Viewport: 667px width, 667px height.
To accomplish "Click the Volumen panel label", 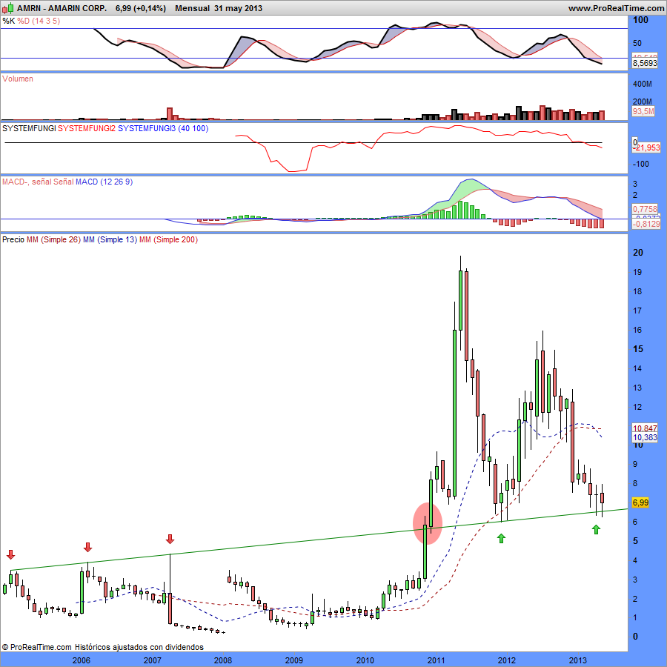I will [18, 79].
